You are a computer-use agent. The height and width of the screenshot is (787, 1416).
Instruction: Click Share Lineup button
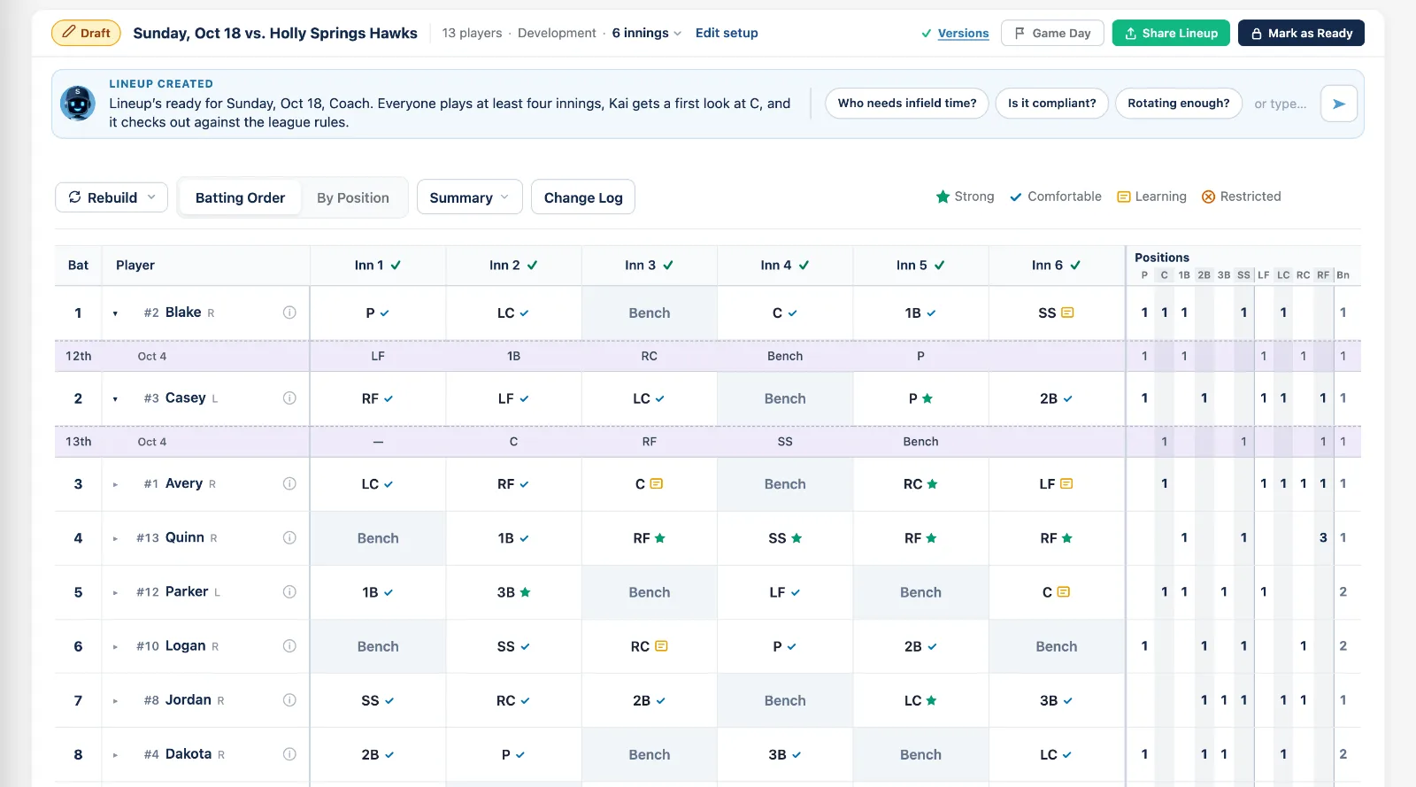tap(1171, 33)
